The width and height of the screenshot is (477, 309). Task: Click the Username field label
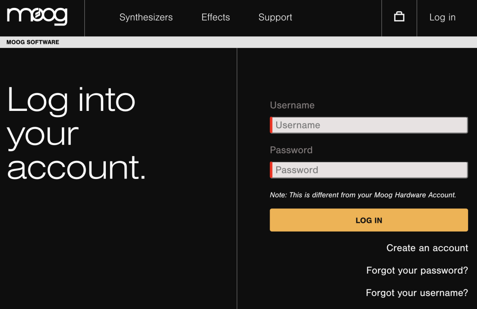(292, 105)
